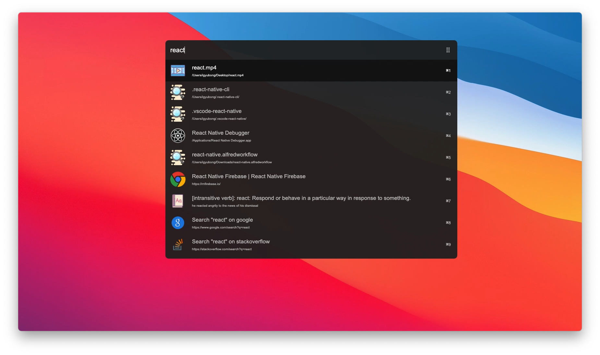Image resolution: width=600 pixels, height=355 pixels.
Task: Click the React Native Debugger atom icon
Action: tap(178, 136)
